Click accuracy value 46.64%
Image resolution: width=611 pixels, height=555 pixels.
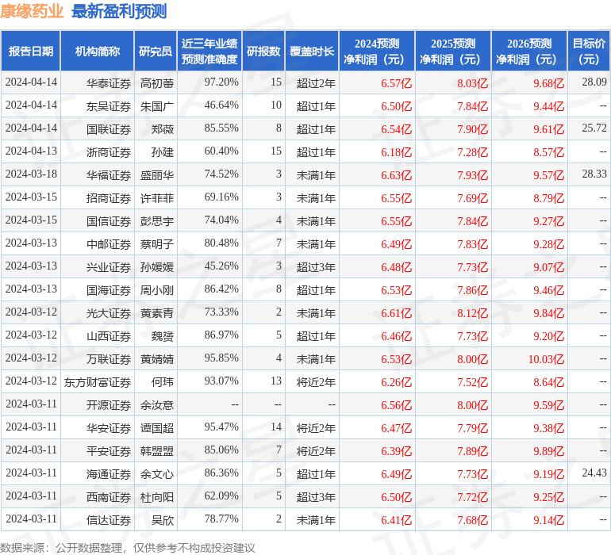pos(221,105)
